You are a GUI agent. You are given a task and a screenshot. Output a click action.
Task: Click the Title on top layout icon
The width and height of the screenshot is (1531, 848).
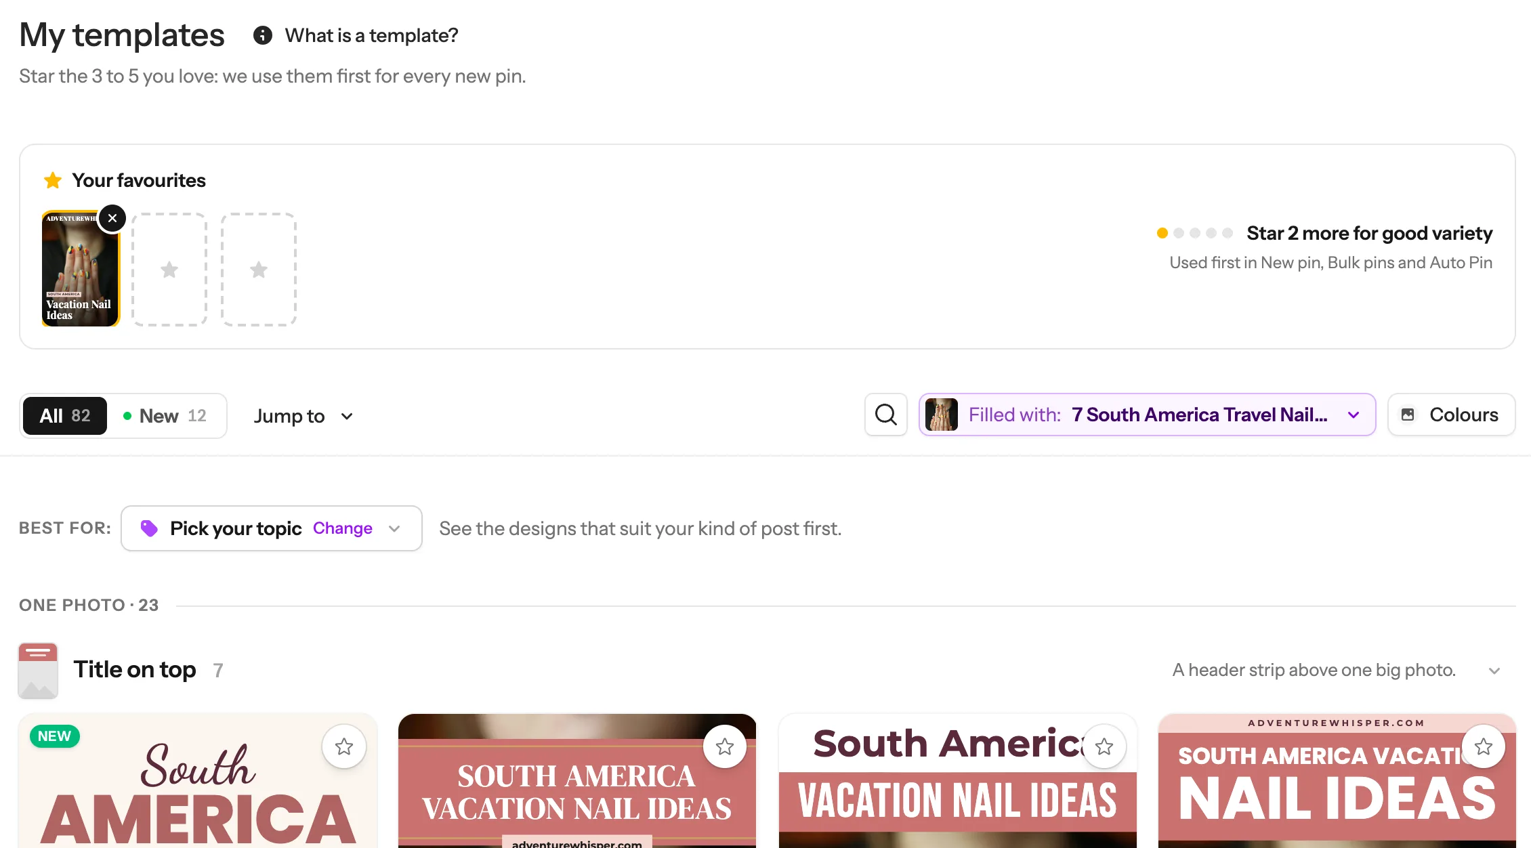click(x=38, y=671)
